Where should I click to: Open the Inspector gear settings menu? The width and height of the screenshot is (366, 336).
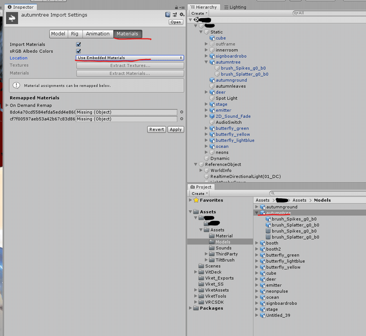[182, 15]
